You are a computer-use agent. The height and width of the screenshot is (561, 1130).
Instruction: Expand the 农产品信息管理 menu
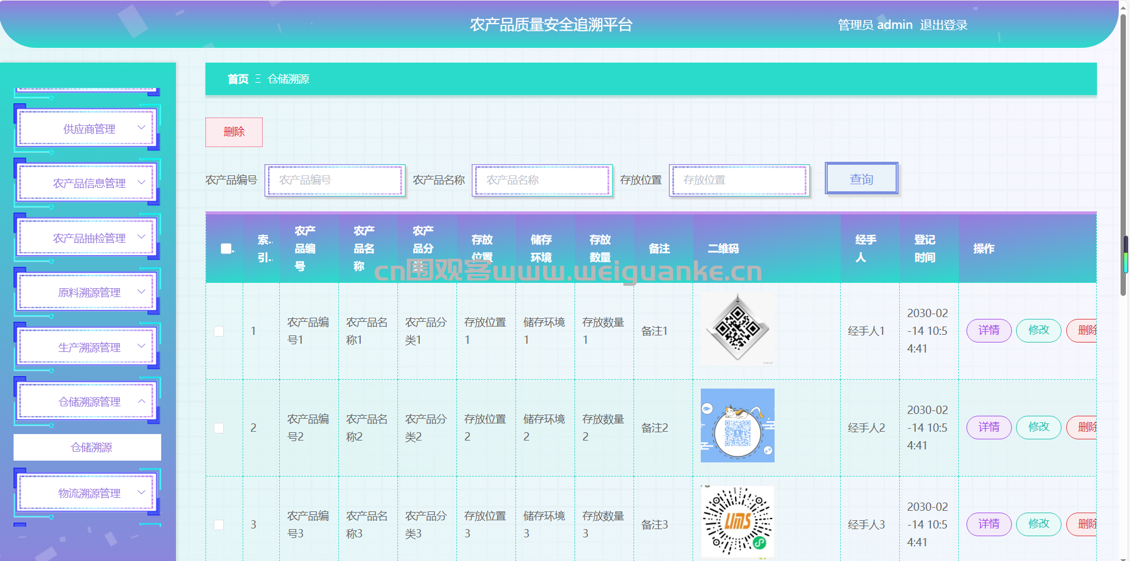pyautogui.click(x=89, y=183)
